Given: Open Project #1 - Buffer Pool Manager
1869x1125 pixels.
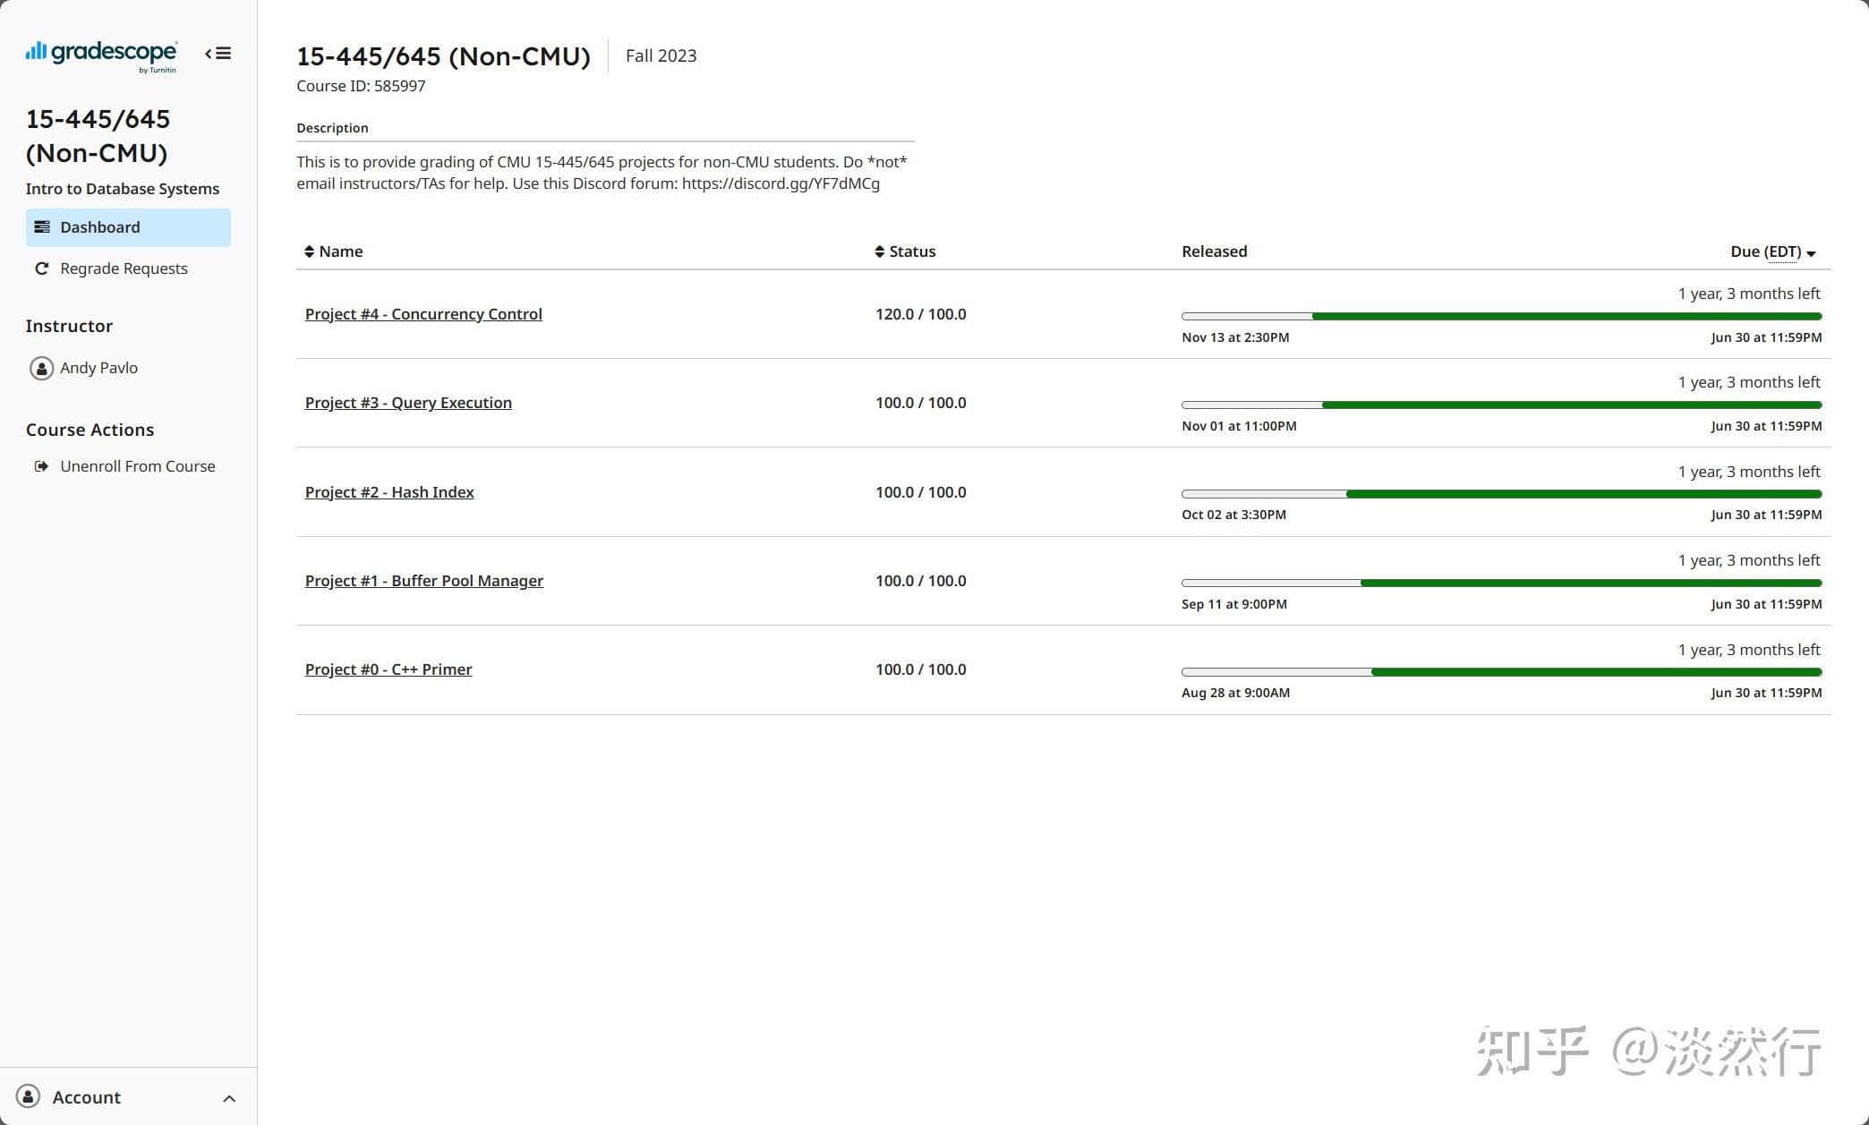Looking at the screenshot, I should point(424,581).
